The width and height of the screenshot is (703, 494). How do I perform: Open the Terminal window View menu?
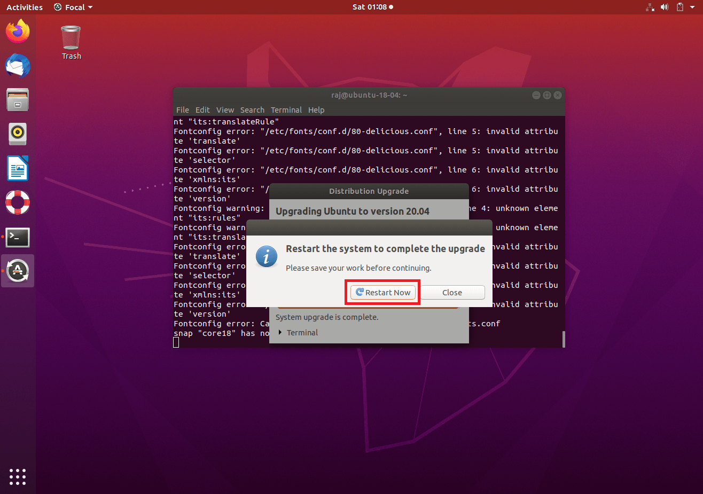225,110
